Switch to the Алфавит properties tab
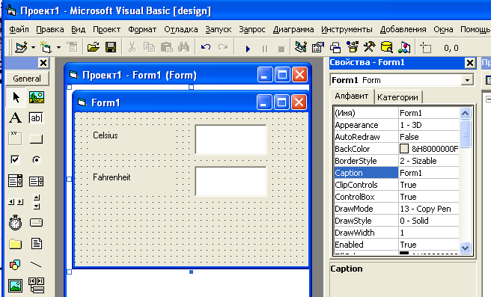Viewport: 491px width, 297px height. (x=352, y=96)
